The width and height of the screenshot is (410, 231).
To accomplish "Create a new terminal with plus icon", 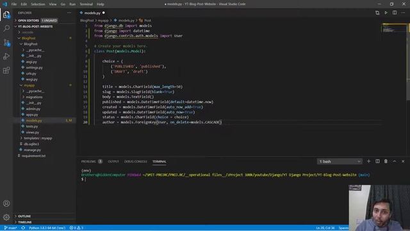I will point(369,161).
